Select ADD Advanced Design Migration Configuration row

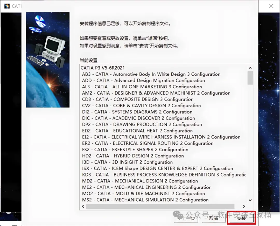(143, 80)
